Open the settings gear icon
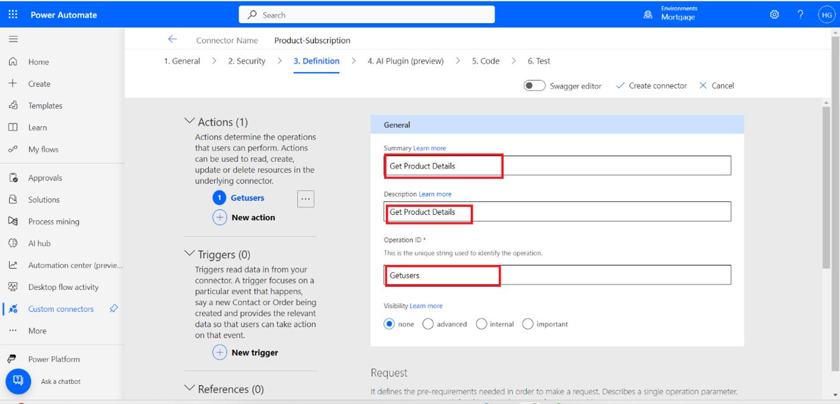The height and width of the screenshot is (404, 840). tap(774, 15)
